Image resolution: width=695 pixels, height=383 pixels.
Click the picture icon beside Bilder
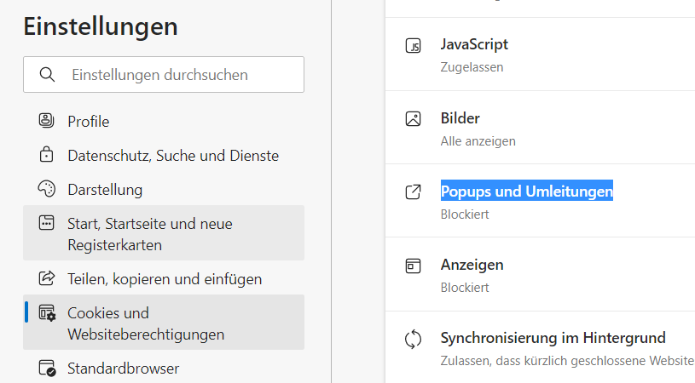point(413,118)
